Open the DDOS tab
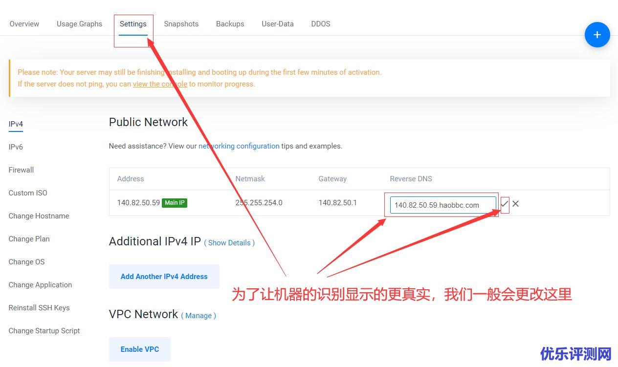This screenshot has height=367, width=618. 321,23
